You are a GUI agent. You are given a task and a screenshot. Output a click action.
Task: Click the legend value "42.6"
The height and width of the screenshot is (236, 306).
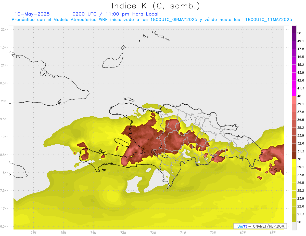tap(300, 80)
